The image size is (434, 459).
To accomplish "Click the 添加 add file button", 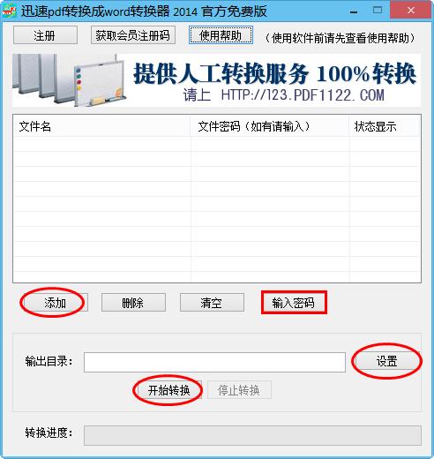I will (x=55, y=303).
